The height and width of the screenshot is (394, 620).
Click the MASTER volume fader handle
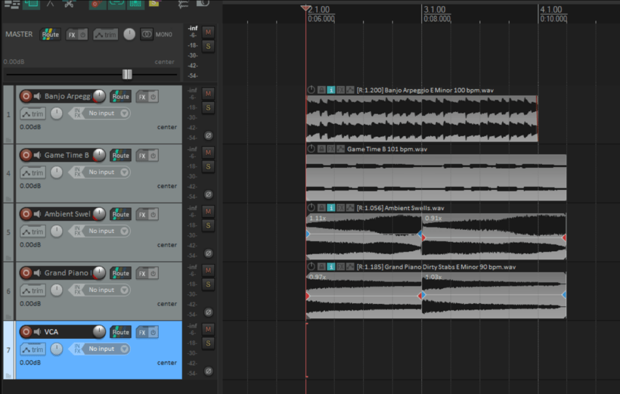click(x=127, y=74)
